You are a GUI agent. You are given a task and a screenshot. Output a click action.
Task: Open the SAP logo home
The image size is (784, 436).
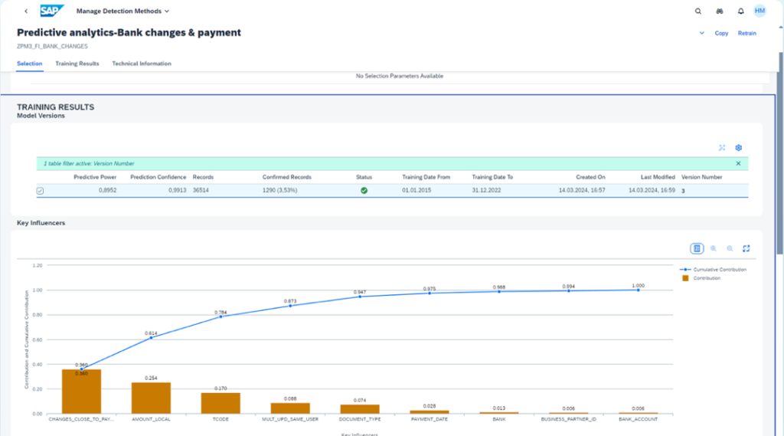[x=52, y=11]
